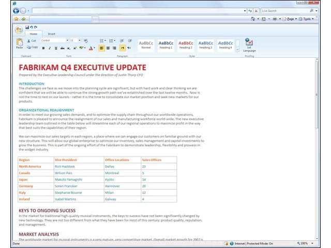Set right-to-left text direction
Image resolution: width=331 pixels, height=248 pixels.
pos(129,48)
